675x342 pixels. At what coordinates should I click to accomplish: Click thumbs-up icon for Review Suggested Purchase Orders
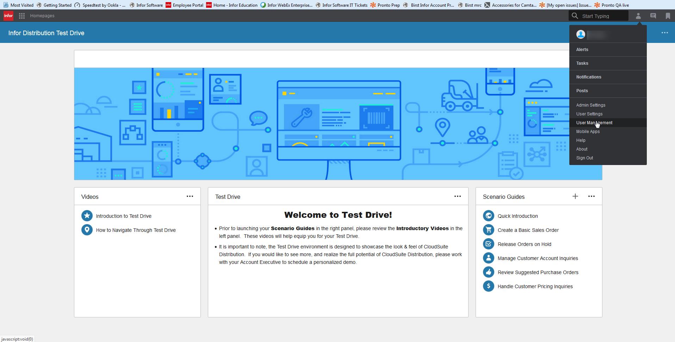pos(489,272)
